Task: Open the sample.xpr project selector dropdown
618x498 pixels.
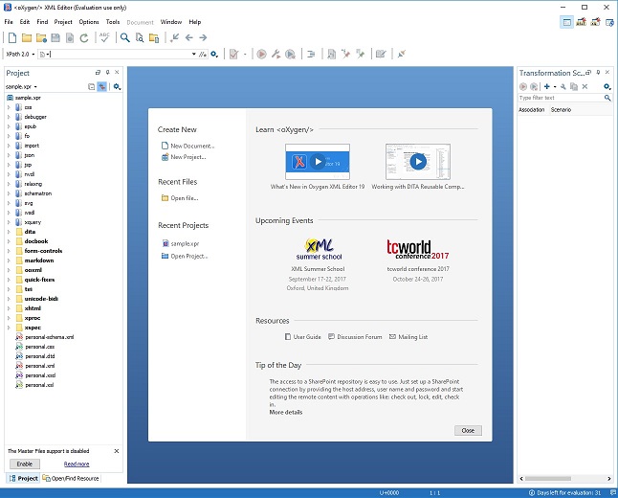Action: click(x=21, y=86)
